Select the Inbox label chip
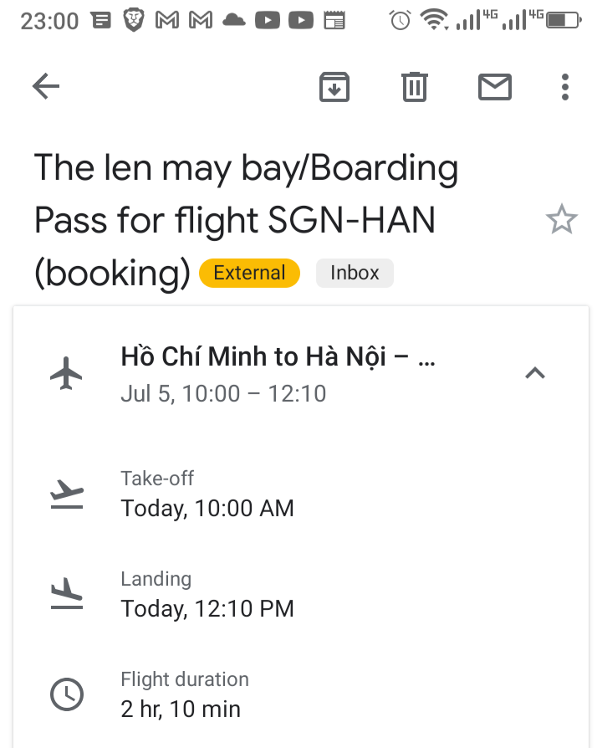Image resolution: width=602 pixels, height=748 pixels. pyautogui.click(x=355, y=273)
